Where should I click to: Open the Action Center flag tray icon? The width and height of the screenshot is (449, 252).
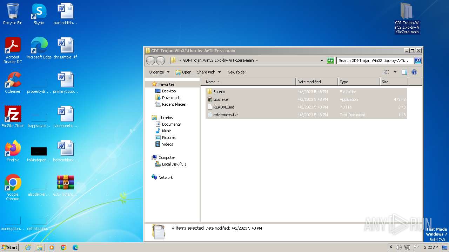coord(416,247)
